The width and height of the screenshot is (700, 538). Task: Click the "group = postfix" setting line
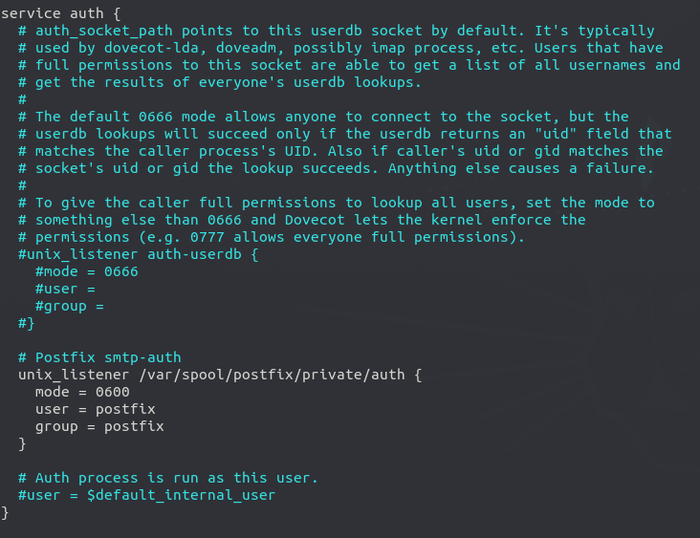pos(99,427)
